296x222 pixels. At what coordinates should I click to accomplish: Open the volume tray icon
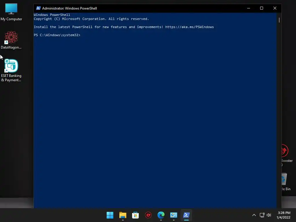[269, 215]
